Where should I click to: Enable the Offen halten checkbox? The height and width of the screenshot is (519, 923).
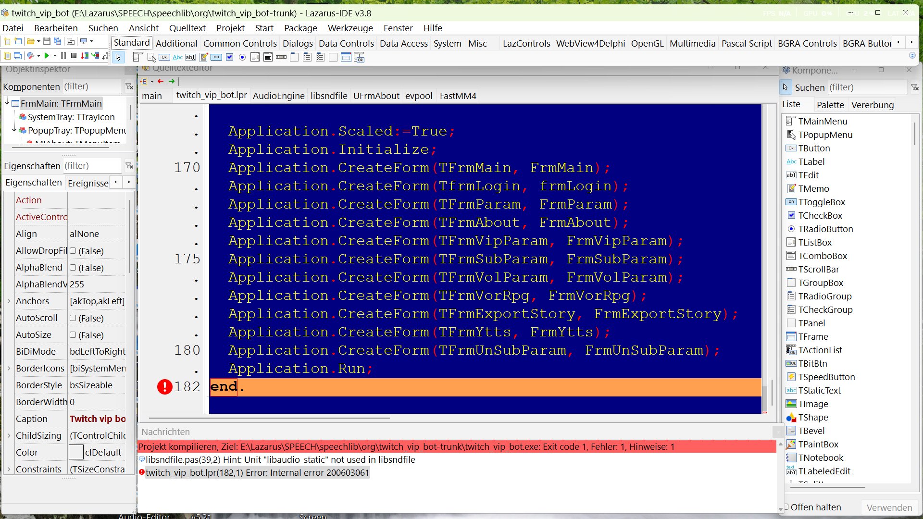tap(786, 507)
